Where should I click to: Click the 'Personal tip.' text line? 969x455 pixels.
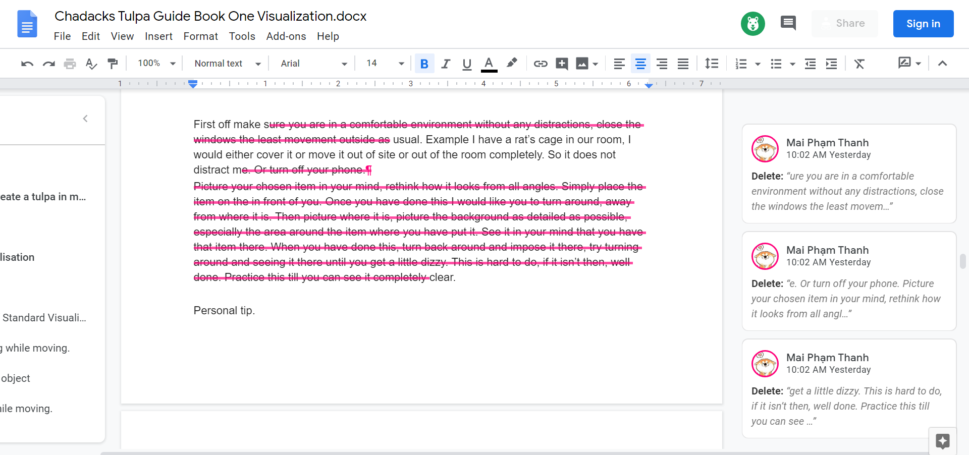224,311
